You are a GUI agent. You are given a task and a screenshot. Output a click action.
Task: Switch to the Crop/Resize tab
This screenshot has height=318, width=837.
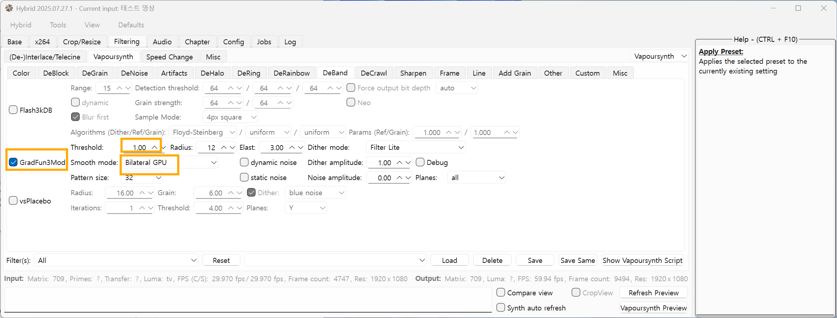pos(82,42)
